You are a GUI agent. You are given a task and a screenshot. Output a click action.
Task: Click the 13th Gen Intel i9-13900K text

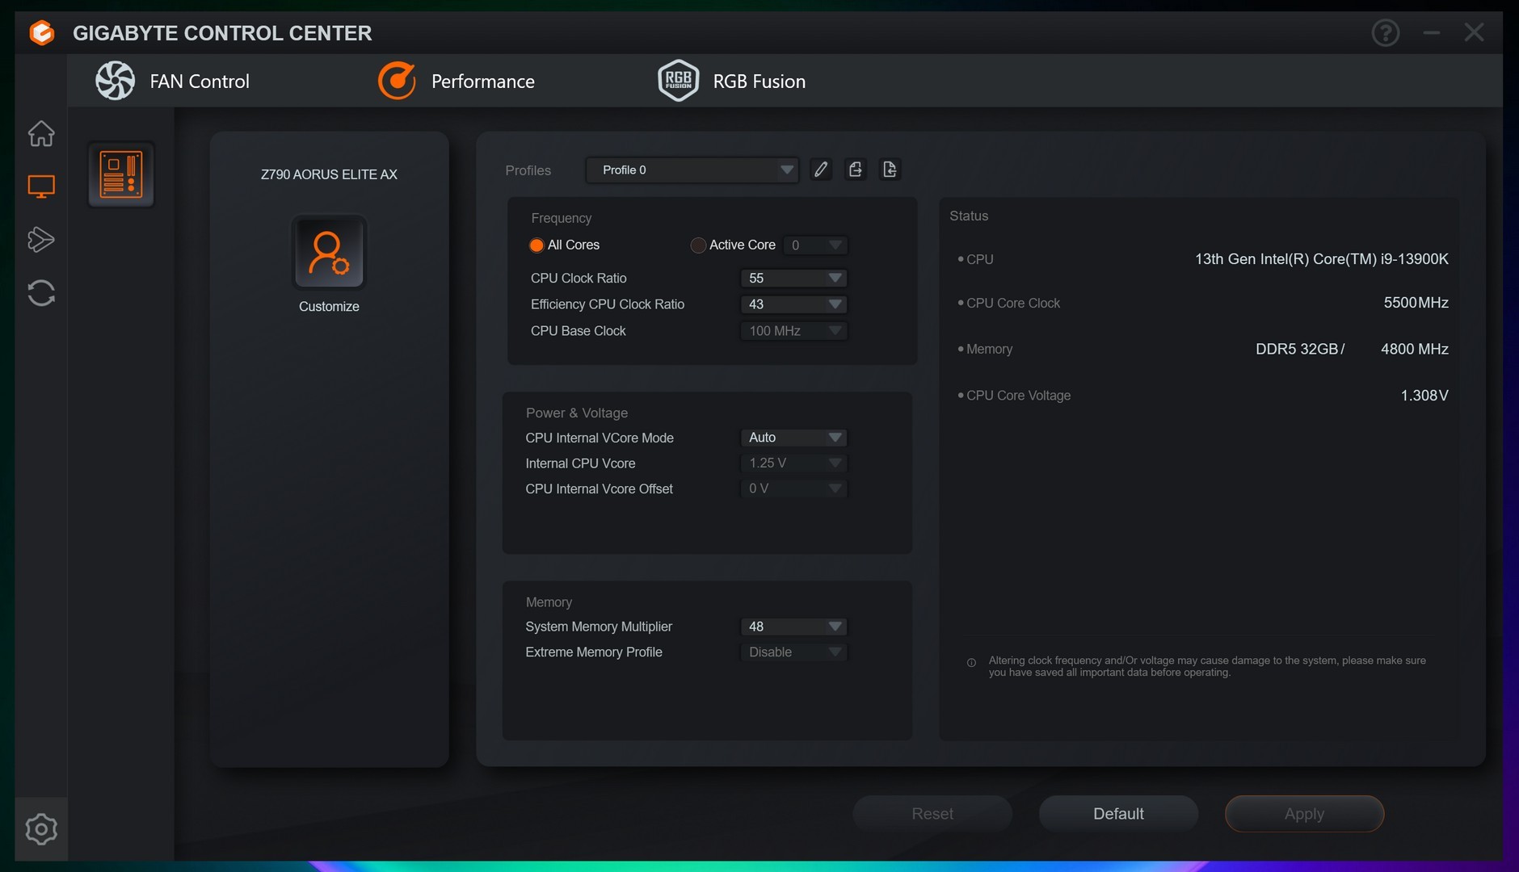[1322, 259]
